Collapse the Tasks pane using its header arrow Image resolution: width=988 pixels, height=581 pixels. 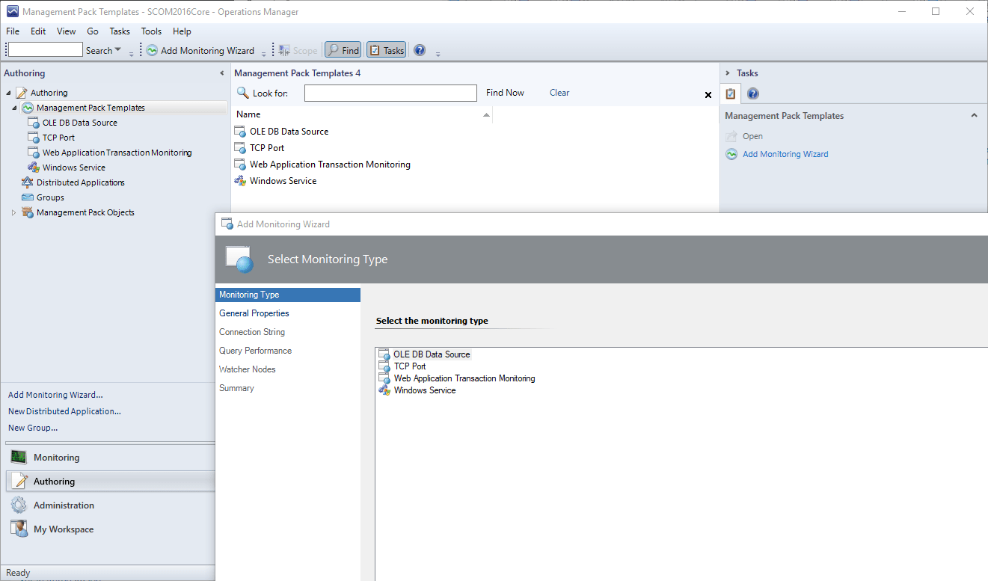(x=728, y=73)
